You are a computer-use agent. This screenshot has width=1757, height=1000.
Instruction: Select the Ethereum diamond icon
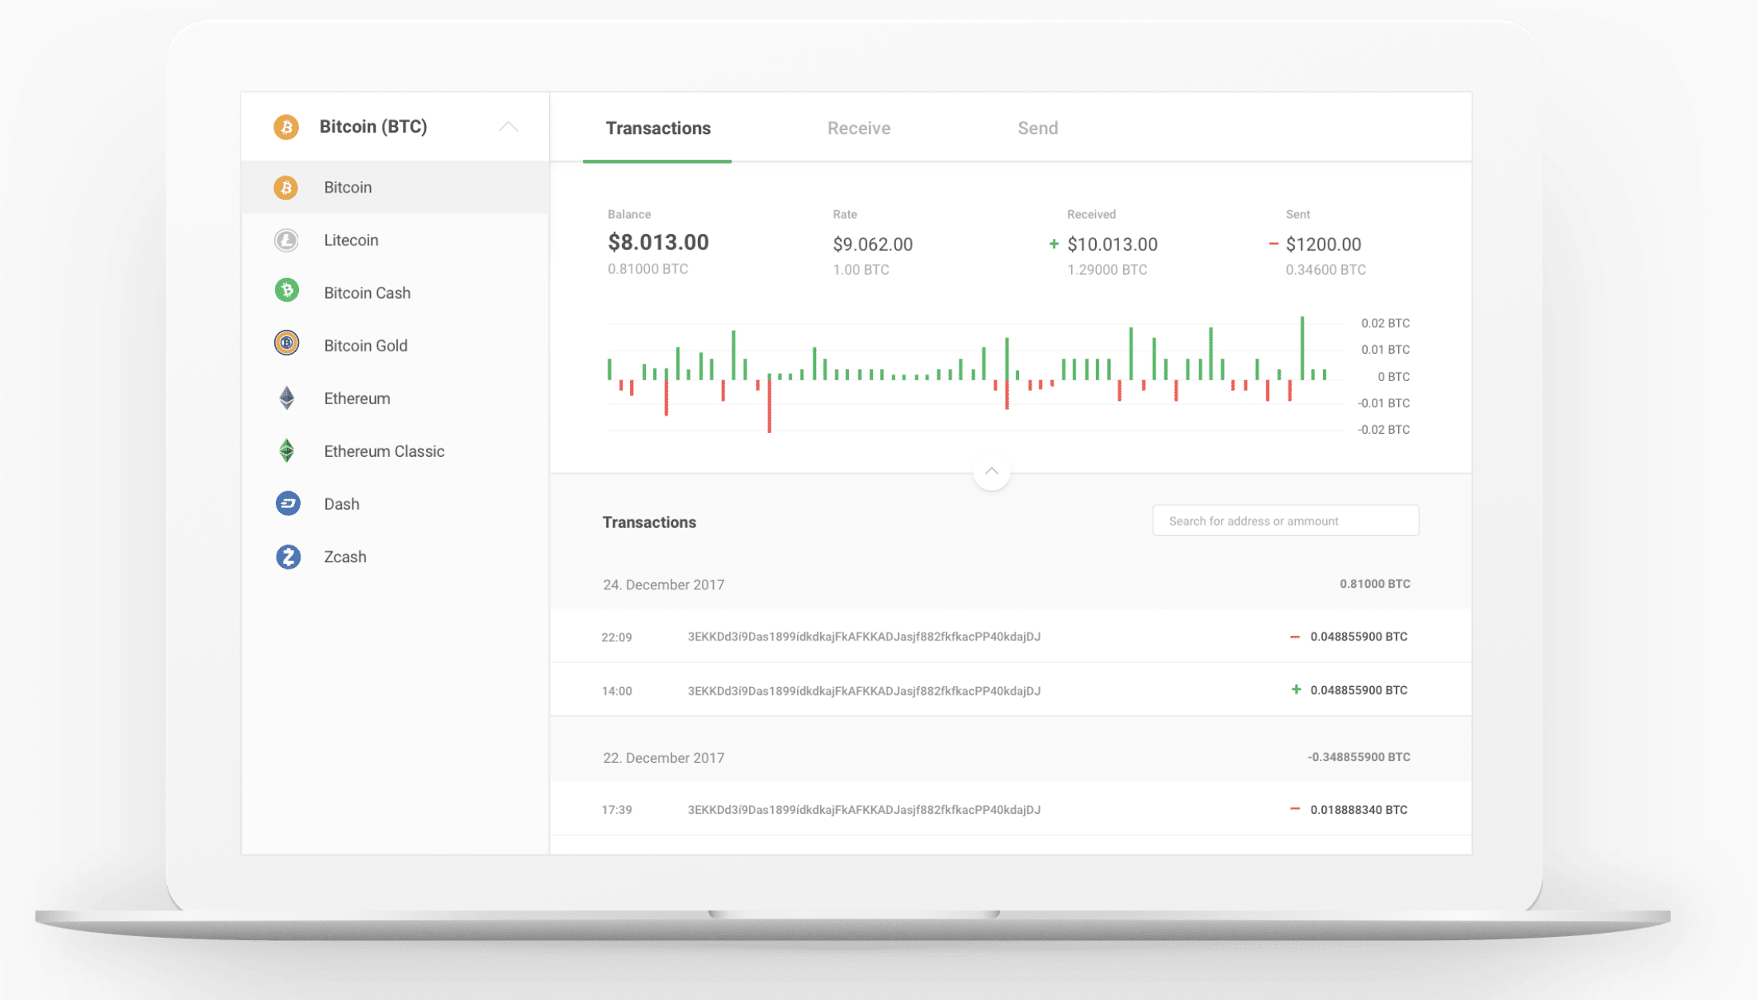[x=286, y=398]
